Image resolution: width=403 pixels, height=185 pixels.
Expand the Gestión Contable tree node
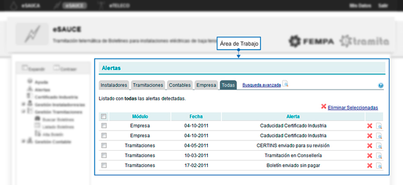(24, 141)
